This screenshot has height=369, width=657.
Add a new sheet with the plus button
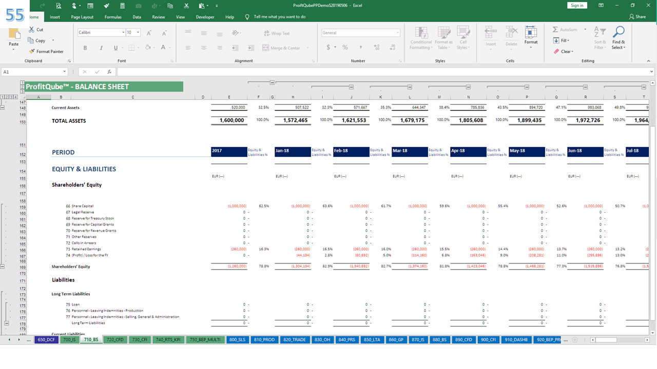point(575,340)
